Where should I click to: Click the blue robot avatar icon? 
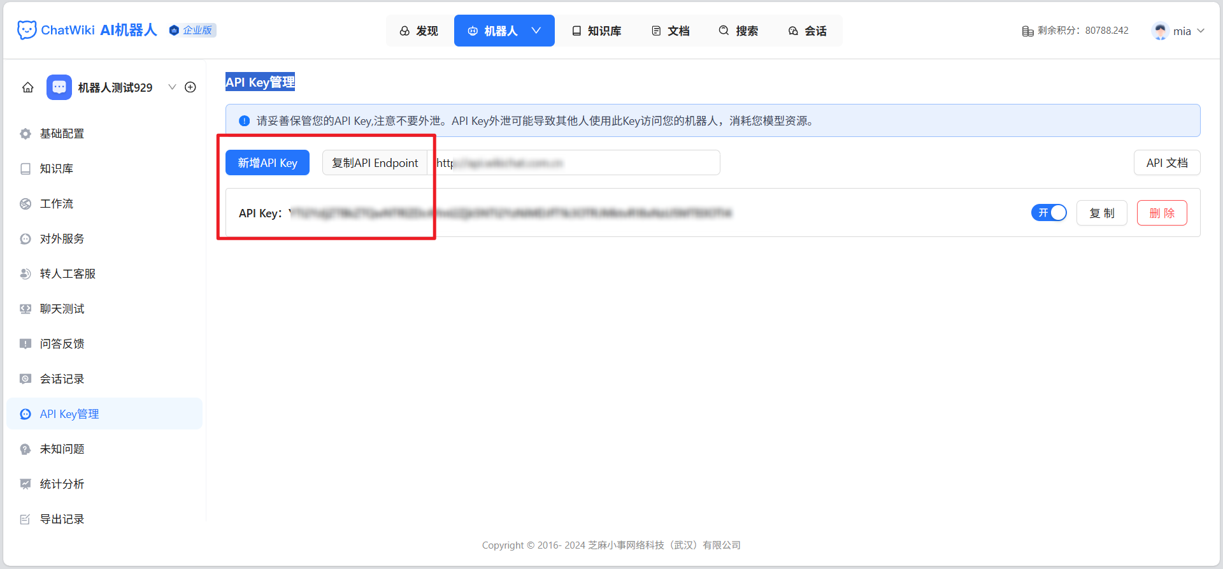tap(59, 87)
